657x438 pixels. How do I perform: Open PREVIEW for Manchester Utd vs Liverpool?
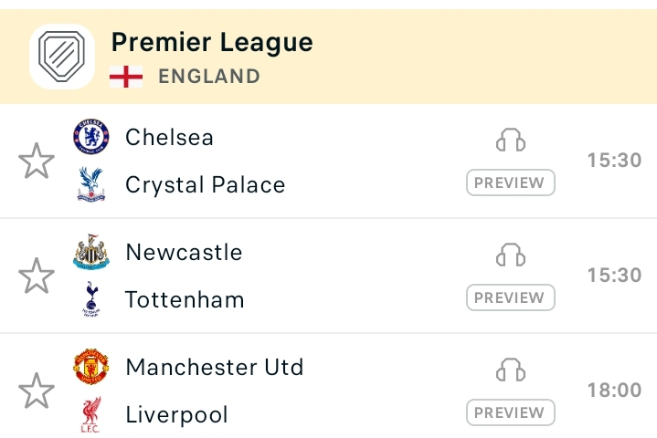[x=511, y=412]
